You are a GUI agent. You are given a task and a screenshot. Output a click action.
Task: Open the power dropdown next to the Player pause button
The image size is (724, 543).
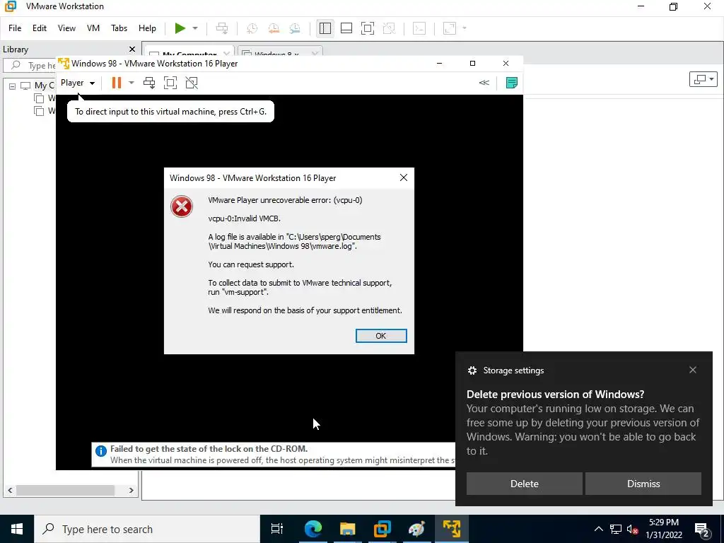pyautogui.click(x=131, y=83)
